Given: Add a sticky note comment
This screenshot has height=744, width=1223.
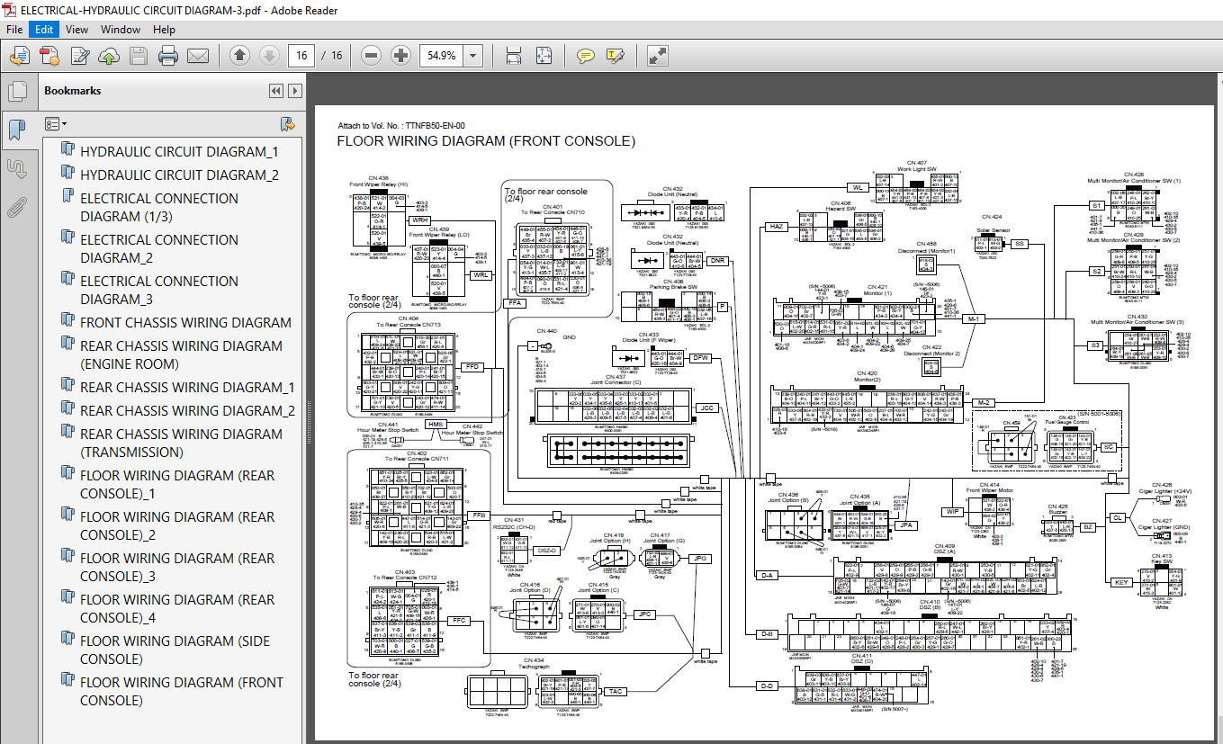Looking at the screenshot, I should point(586,56).
